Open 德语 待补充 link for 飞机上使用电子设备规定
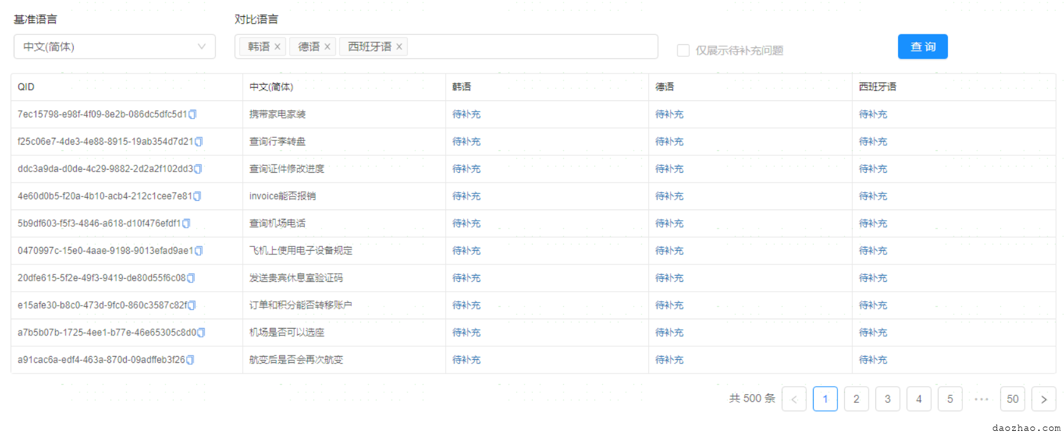This screenshot has width=1064, height=434. click(x=669, y=251)
